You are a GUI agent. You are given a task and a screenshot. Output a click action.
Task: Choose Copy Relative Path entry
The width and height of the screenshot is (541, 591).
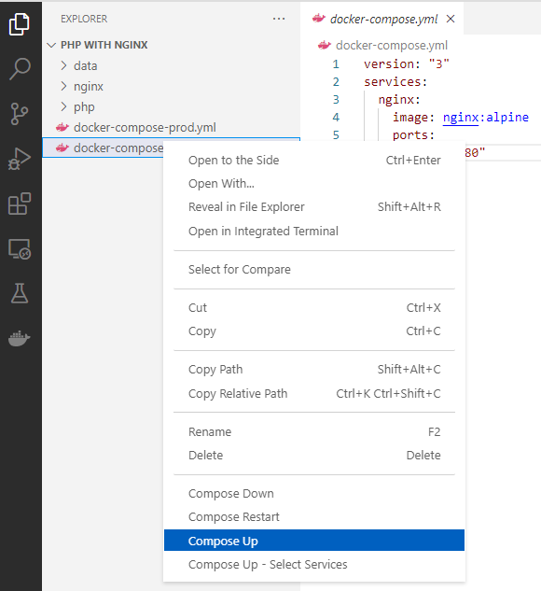[314, 393]
